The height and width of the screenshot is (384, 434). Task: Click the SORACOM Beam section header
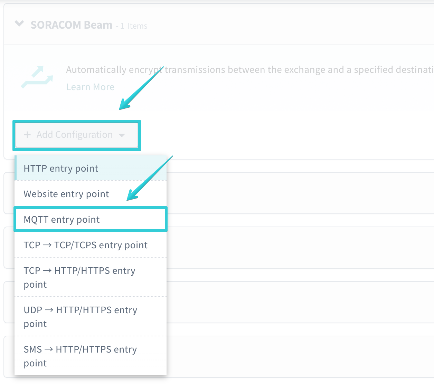tap(72, 24)
